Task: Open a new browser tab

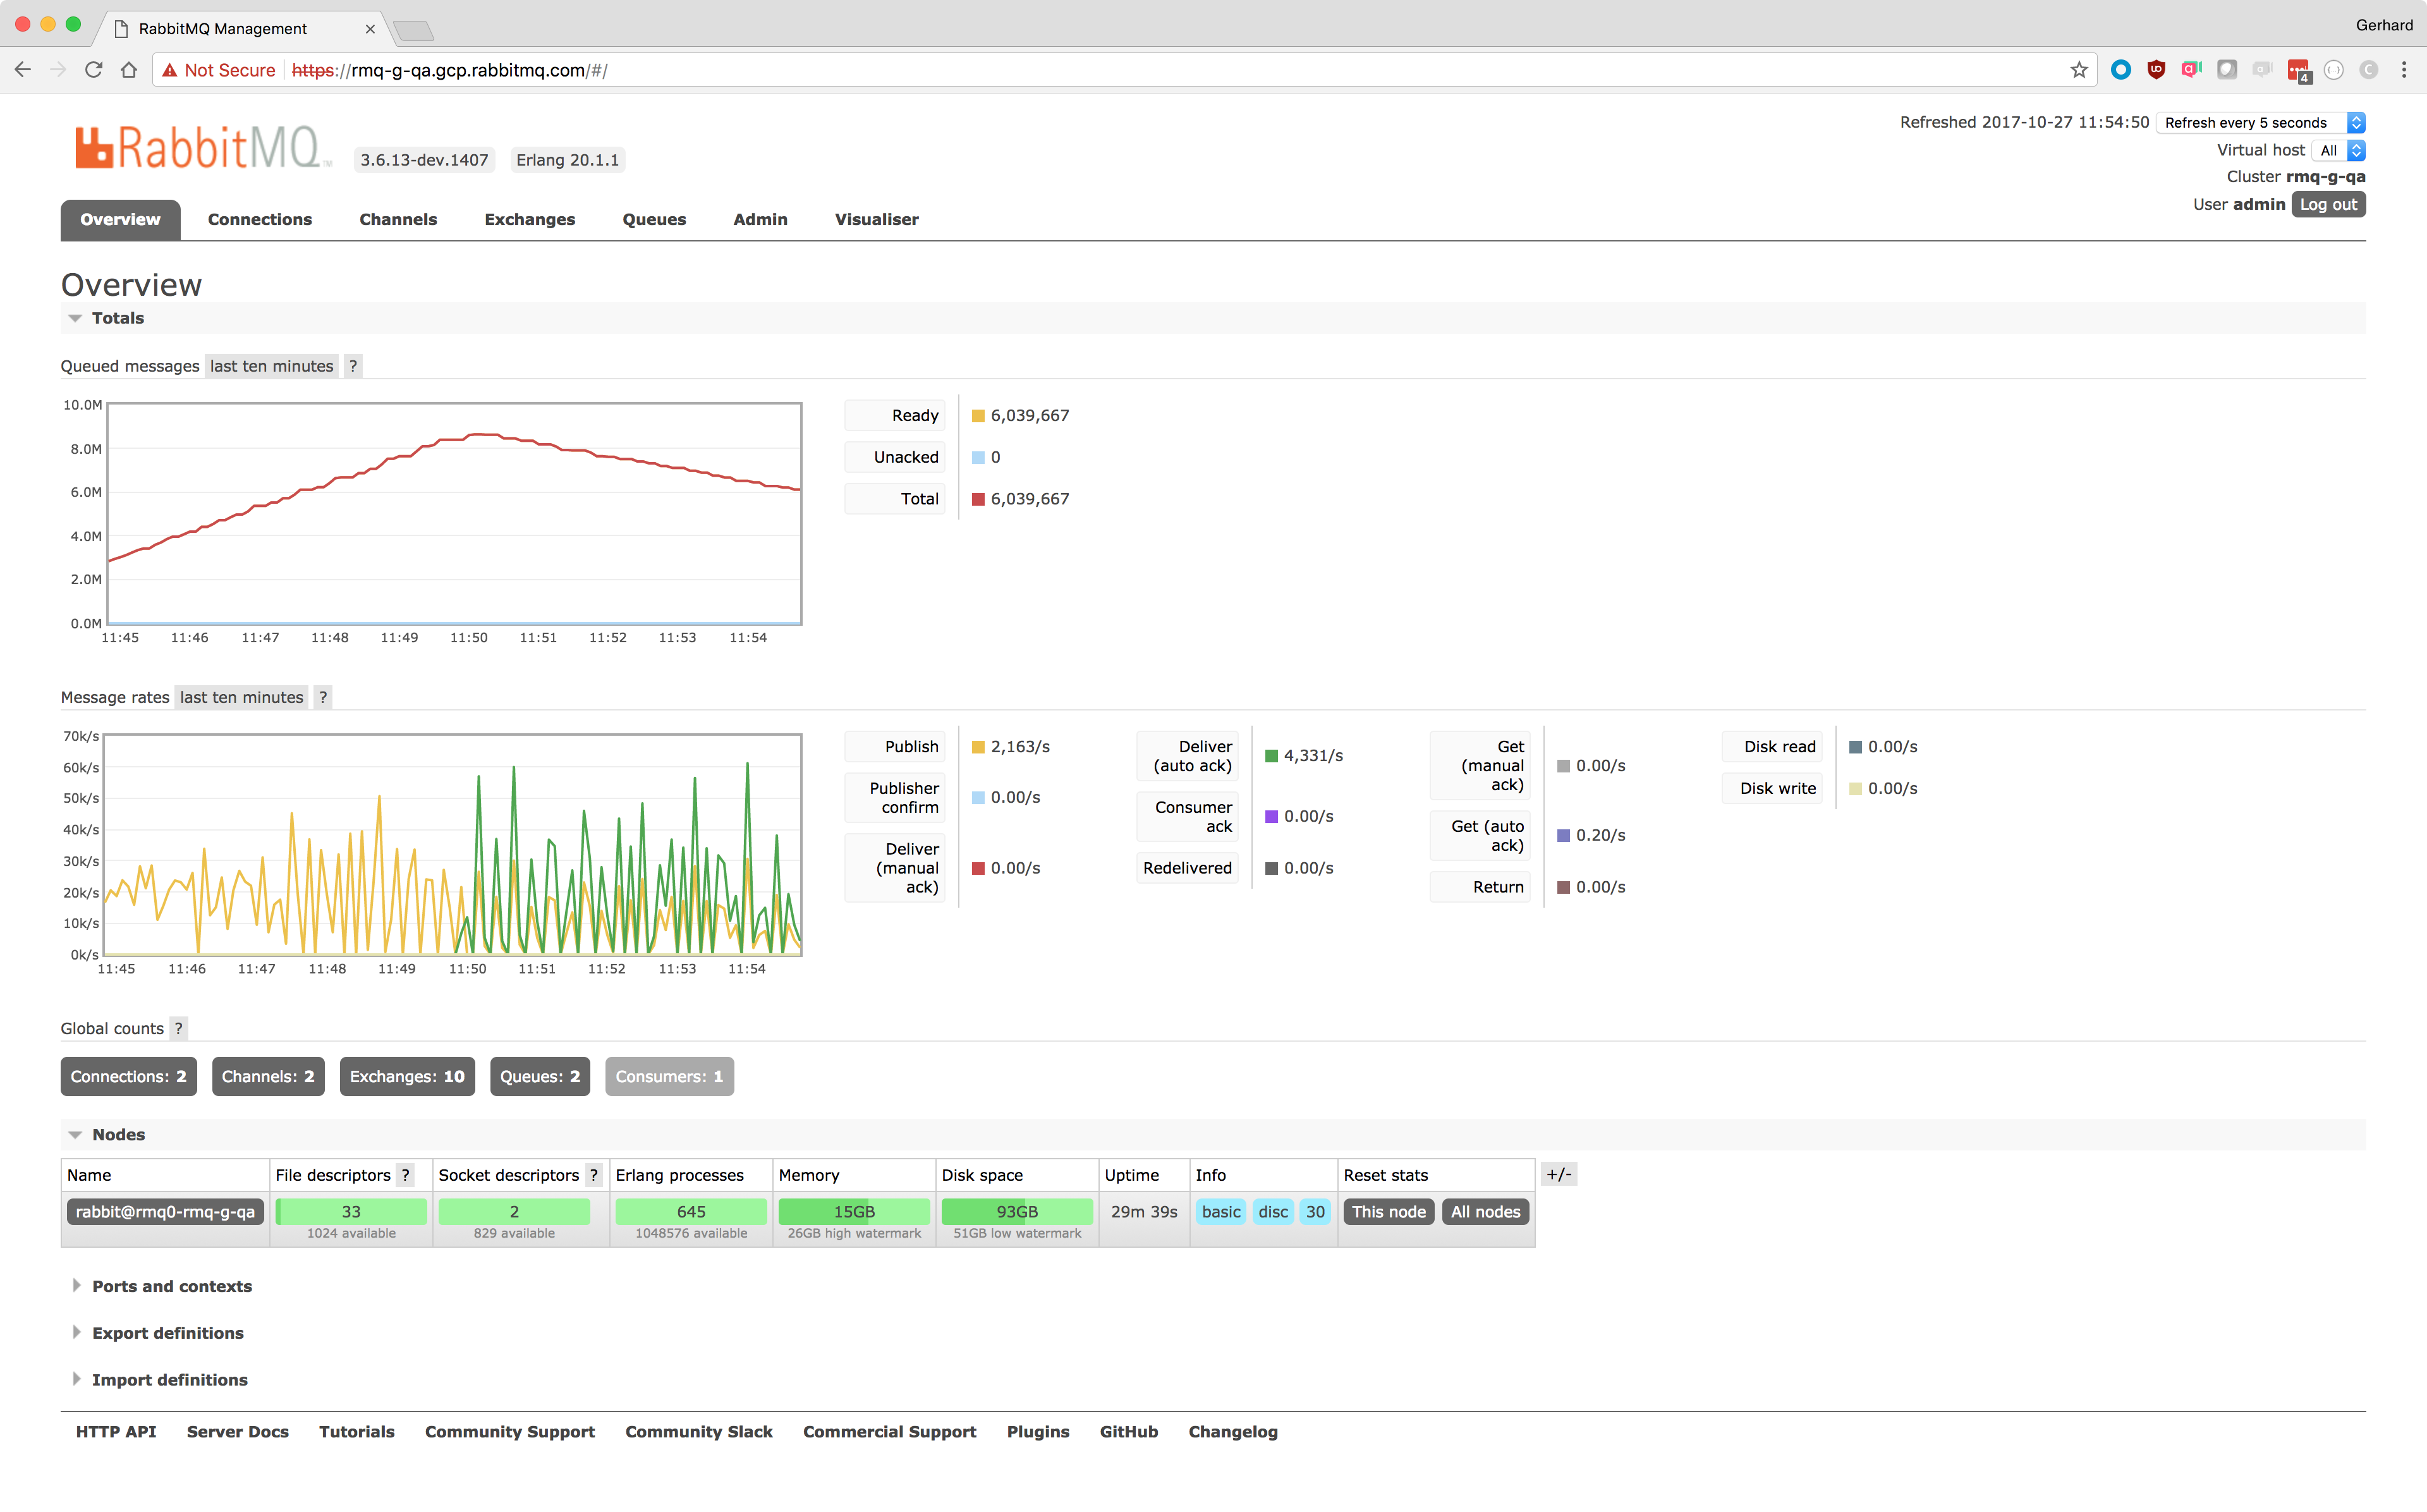Action: coord(414,30)
